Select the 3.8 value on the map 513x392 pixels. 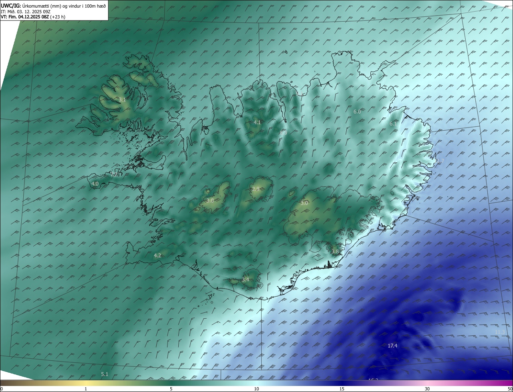click(335, 251)
